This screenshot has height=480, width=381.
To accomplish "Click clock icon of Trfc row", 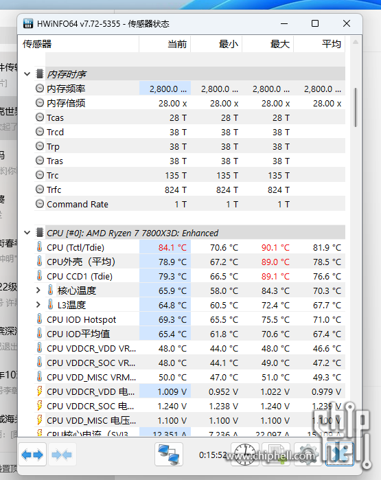I will [x=40, y=190].
